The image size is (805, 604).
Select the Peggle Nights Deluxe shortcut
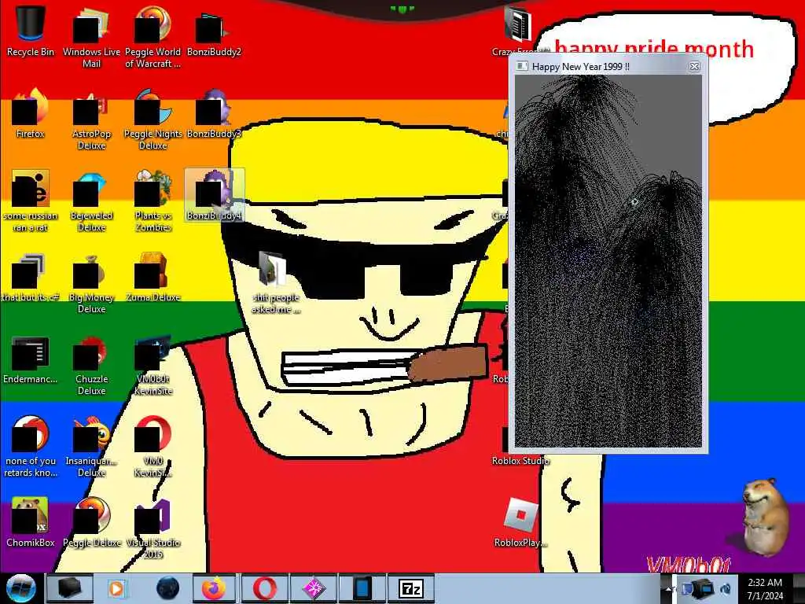[x=153, y=120]
